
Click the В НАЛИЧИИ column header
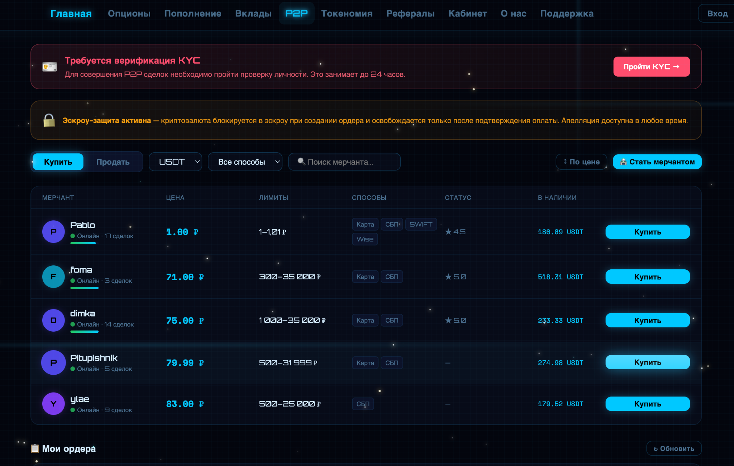(557, 198)
